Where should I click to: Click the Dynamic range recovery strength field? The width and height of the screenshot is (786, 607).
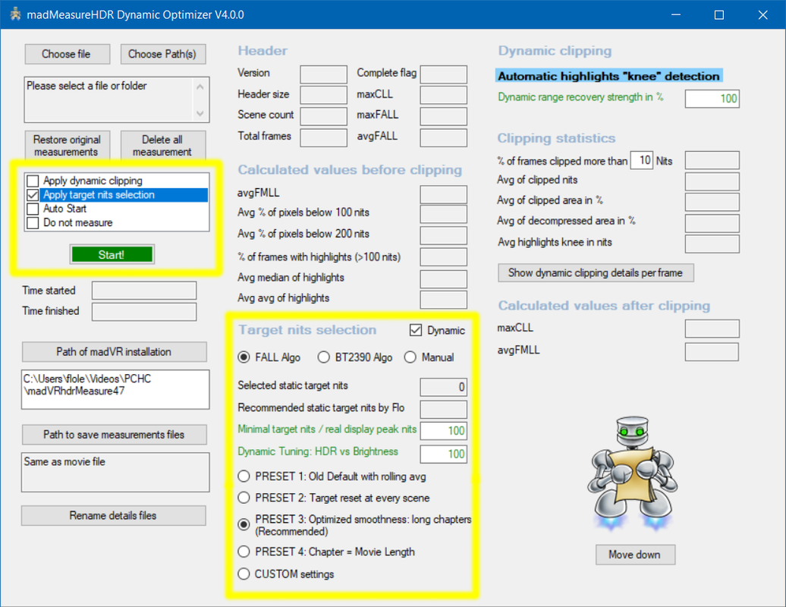coord(712,99)
